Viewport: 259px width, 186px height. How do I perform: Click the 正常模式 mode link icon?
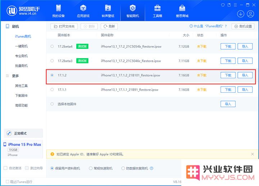click(x=9, y=133)
